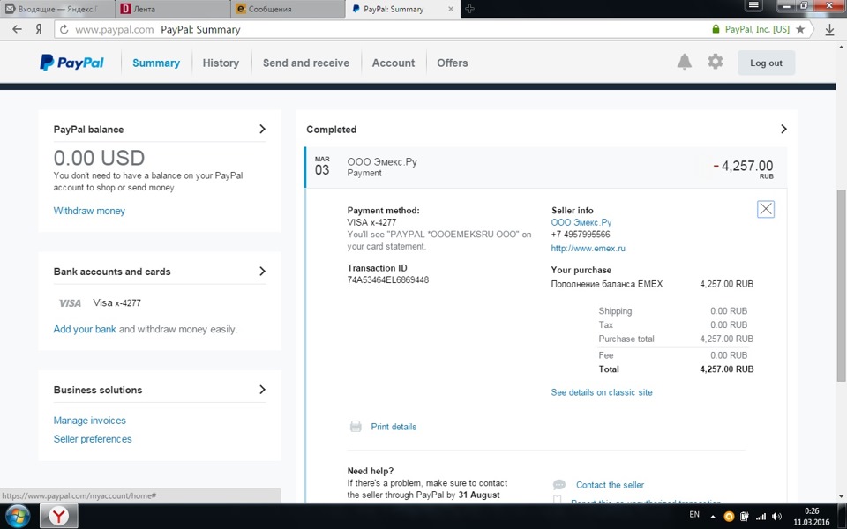This screenshot has width=847, height=529.
Task: Click the Yandex browser taskbar icon
Action: pyautogui.click(x=59, y=517)
